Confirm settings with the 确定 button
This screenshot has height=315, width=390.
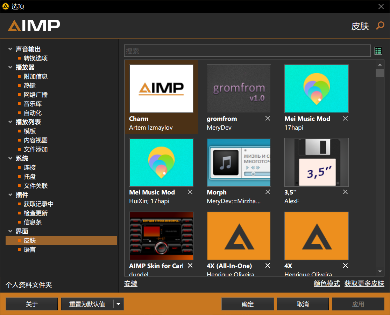coord(248,304)
